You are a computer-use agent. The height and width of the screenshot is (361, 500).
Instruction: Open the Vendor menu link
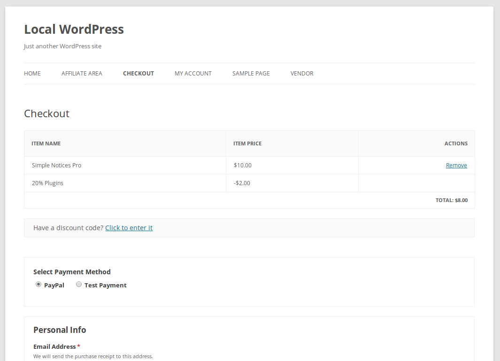[x=302, y=73]
